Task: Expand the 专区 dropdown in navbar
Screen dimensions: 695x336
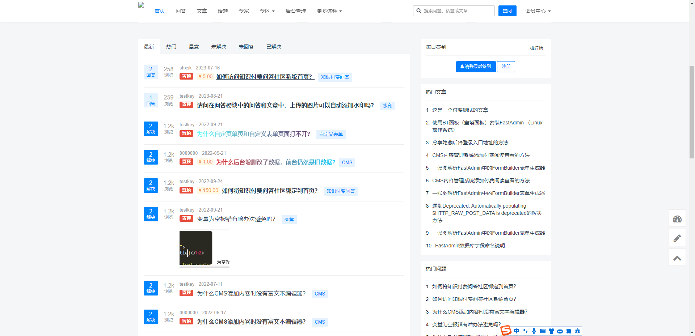Action: tap(267, 11)
